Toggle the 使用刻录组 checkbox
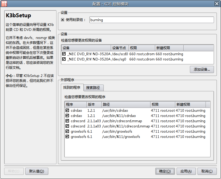The image size is (221, 179). [x=63, y=20]
